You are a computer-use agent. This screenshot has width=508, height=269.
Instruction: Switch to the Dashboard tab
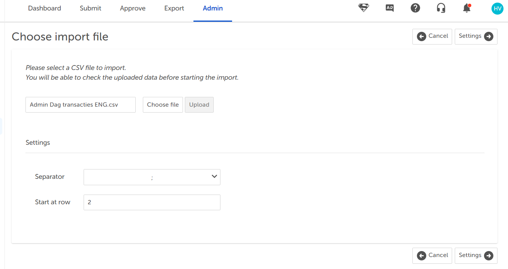[44, 8]
